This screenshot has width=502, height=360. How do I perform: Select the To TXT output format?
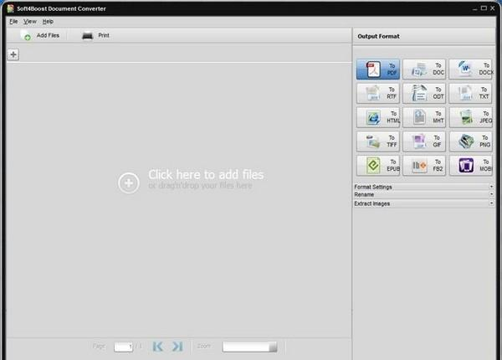tap(470, 93)
